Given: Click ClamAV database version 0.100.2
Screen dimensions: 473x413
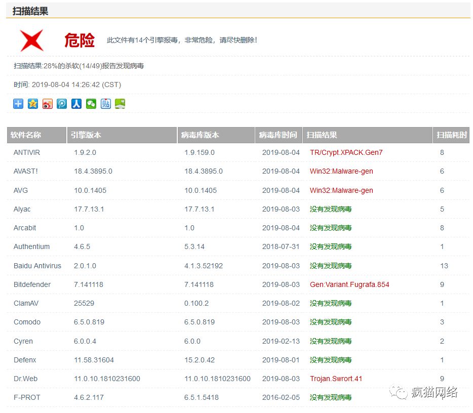Looking at the screenshot, I should [196, 303].
